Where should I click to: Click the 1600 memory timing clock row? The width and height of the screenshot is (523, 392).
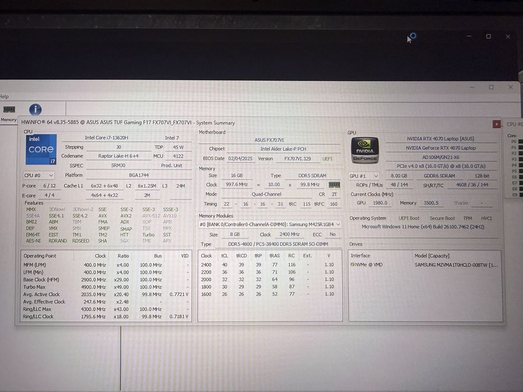click(270, 294)
